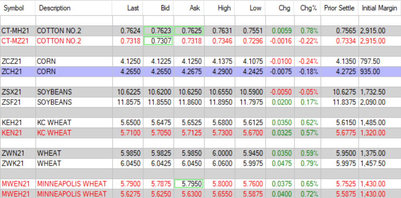
Task: Select the CT-MZ21 symbol cell
Action: click(18, 41)
